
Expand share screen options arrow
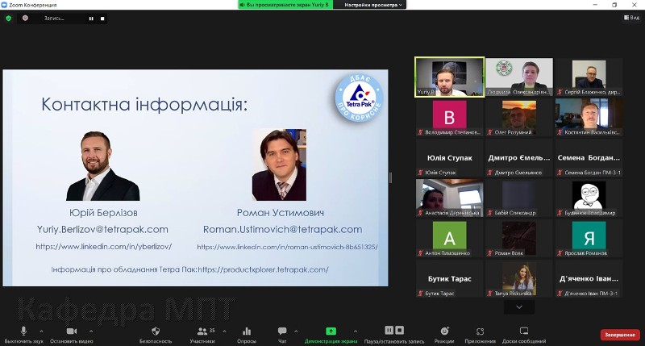(356, 331)
